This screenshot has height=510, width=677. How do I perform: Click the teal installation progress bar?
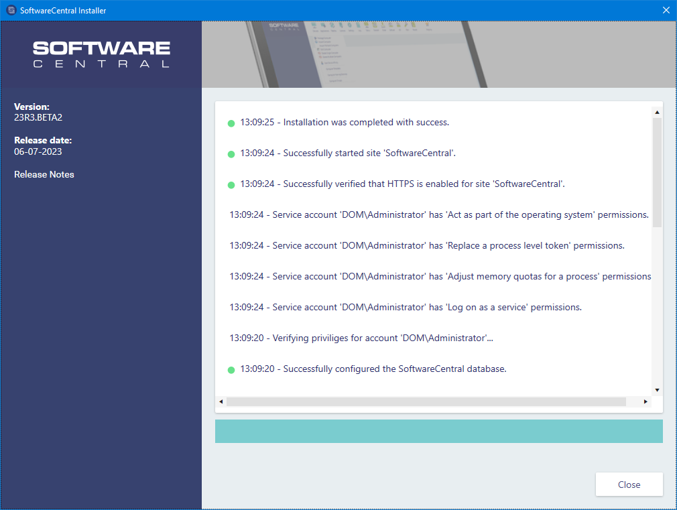438,432
